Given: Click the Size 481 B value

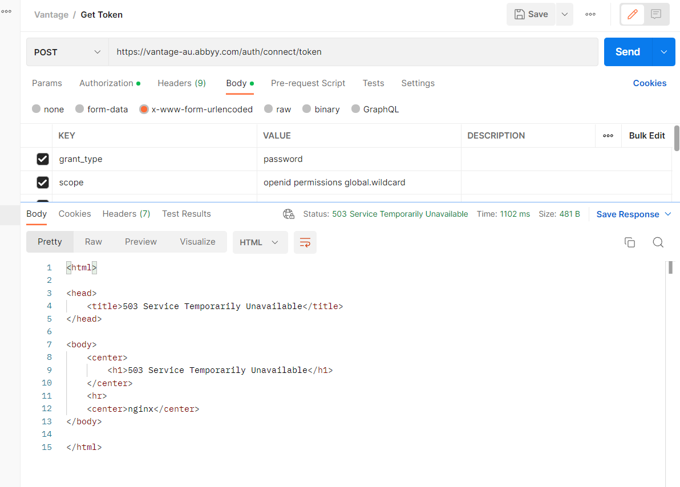Looking at the screenshot, I should 569,214.
